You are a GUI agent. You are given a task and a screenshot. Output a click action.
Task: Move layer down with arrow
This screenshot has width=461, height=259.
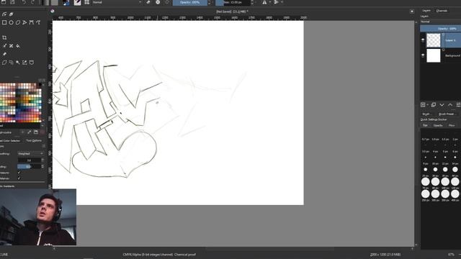click(442, 105)
